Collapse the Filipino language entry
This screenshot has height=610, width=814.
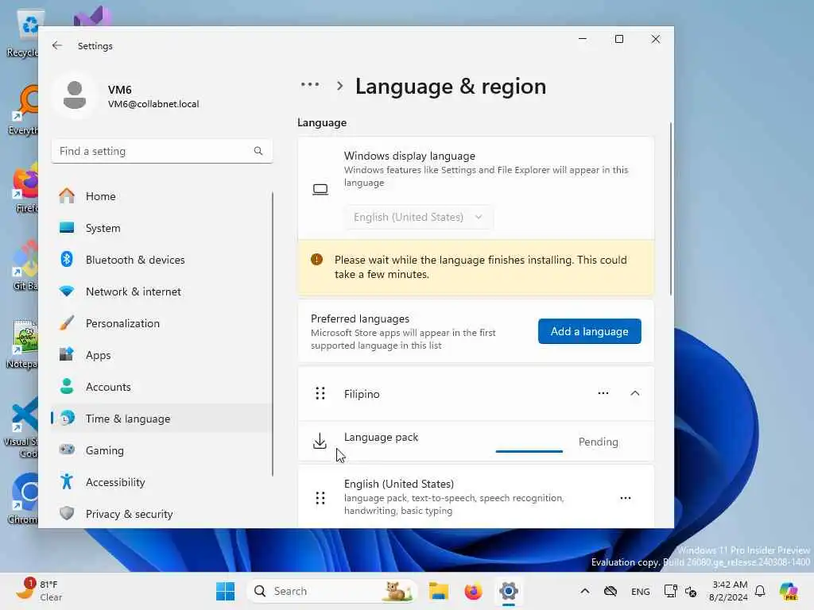(x=635, y=393)
